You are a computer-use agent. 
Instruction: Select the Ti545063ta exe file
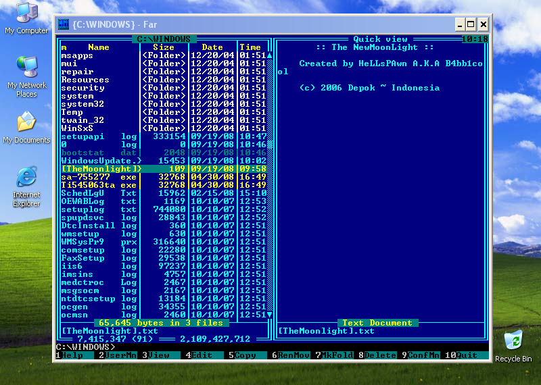coord(164,185)
